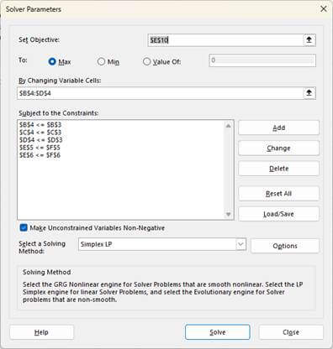Select the Value Of radio button

[x=146, y=61]
